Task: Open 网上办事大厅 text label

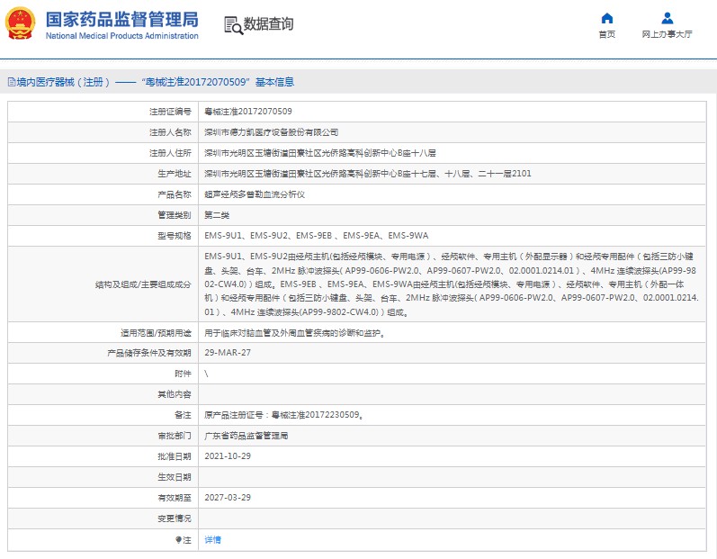Action: 667,34
